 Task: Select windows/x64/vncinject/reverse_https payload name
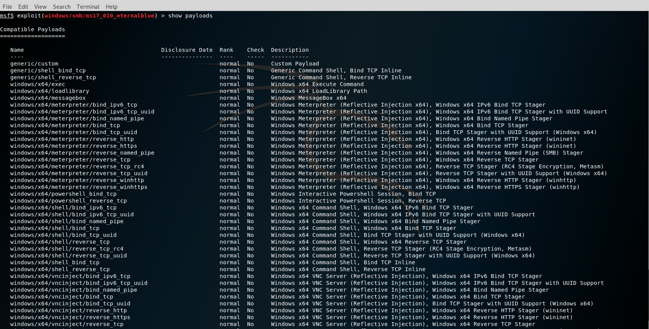[70, 317]
